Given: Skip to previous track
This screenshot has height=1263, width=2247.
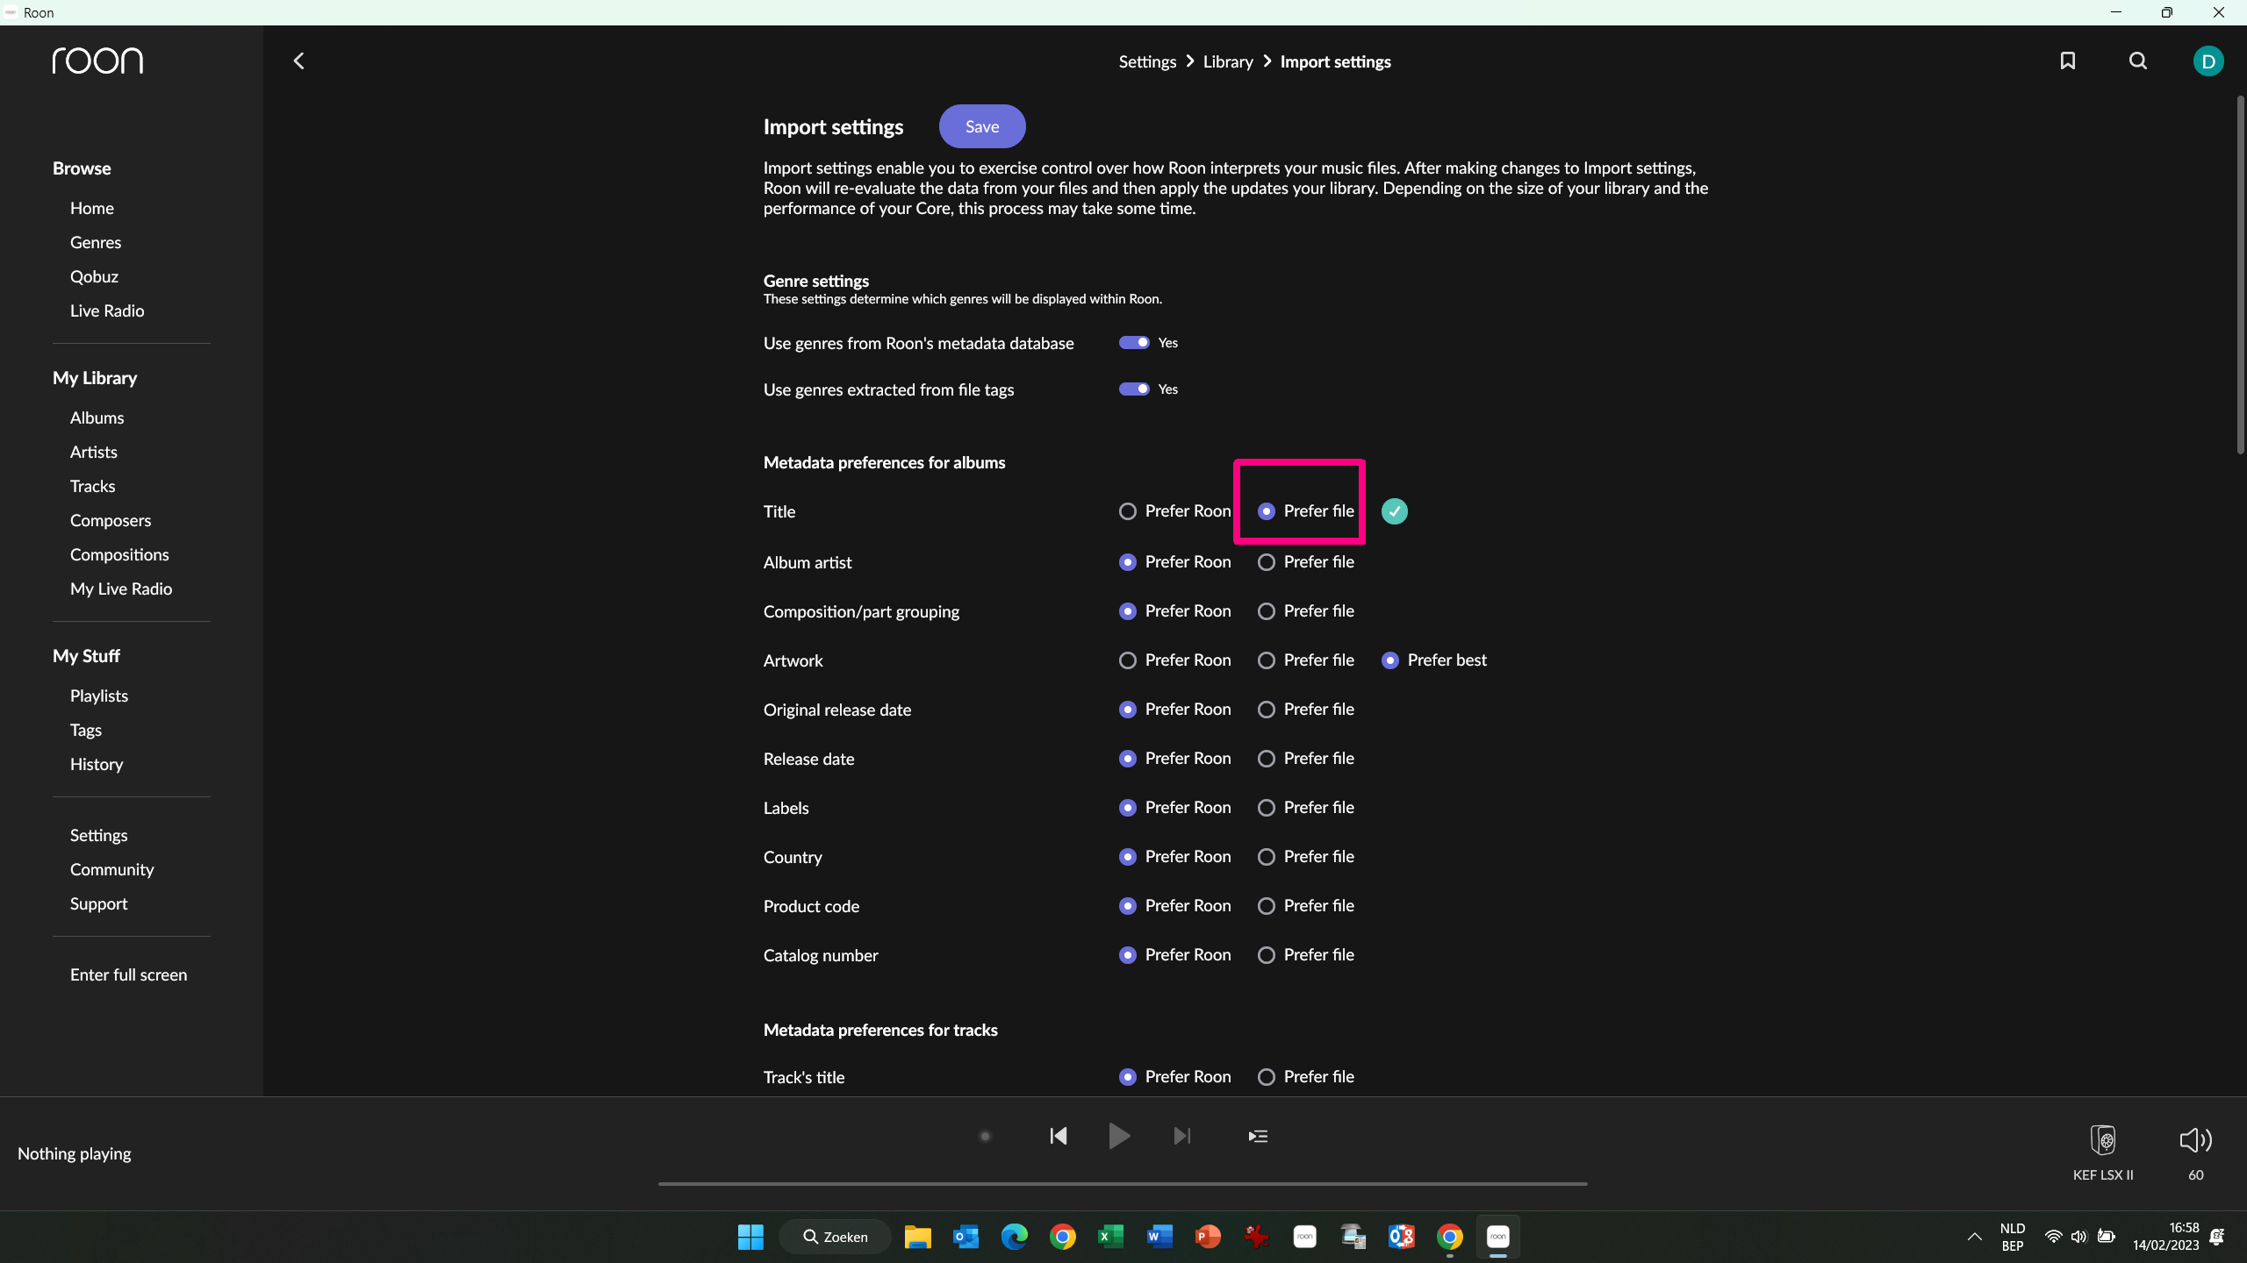Looking at the screenshot, I should tap(1059, 1136).
